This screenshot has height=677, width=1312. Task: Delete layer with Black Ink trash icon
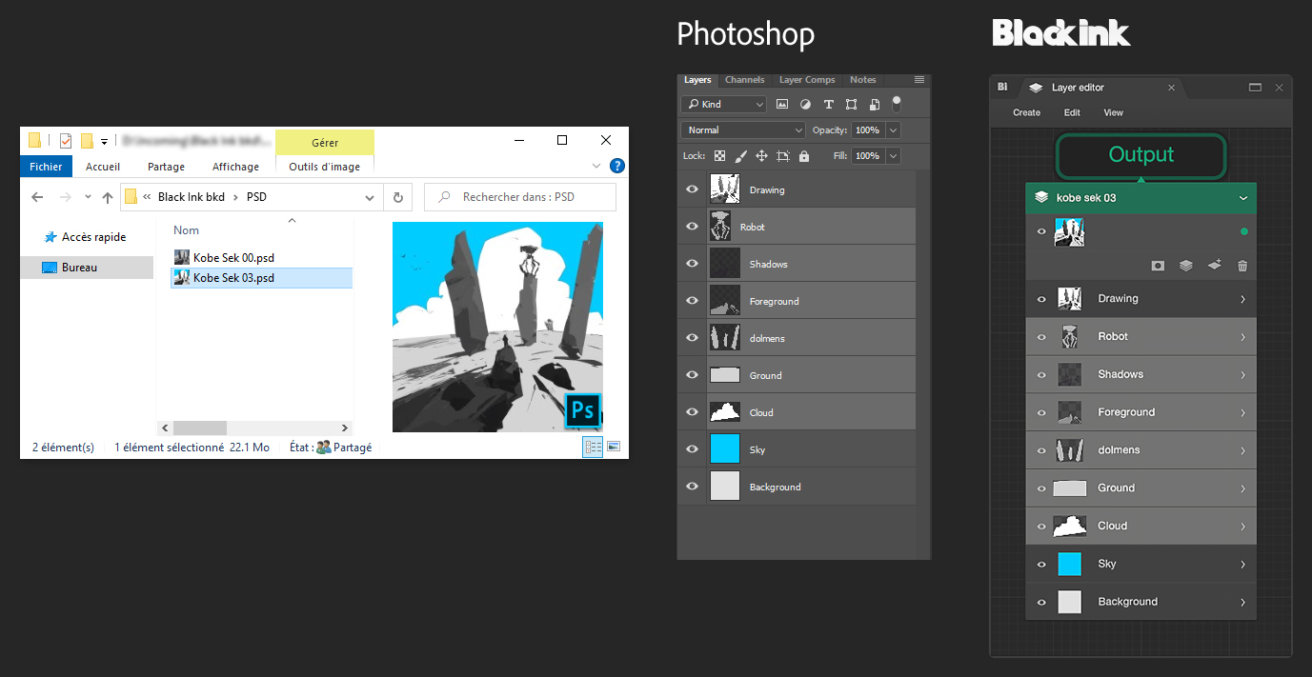coord(1242,266)
